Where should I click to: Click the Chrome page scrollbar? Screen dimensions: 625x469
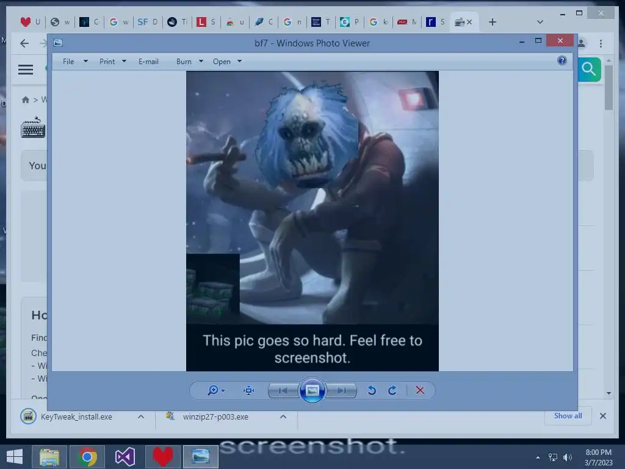pyautogui.click(x=609, y=87)
